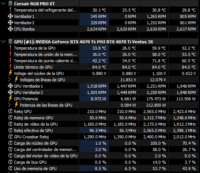Expand Potencia de las líneas de GPU
The width and height of the screenshot is (200, 173).
tap(9, 105)
